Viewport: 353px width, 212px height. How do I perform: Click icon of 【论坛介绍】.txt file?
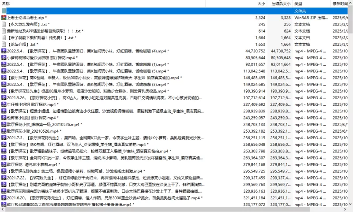(4, 44)
